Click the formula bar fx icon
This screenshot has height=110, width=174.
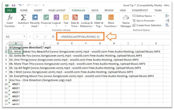[x=53, y=37]
